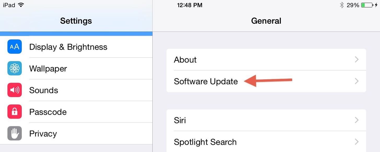Viewport: 380px width, 152px height.
Task: Click the Bluetooth icon in the status bar
Action: click(342, 5)
